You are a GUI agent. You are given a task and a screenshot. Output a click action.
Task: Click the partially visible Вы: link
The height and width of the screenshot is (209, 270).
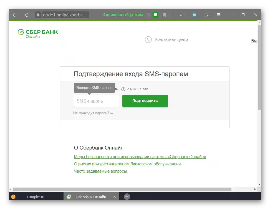click(254, 41)
